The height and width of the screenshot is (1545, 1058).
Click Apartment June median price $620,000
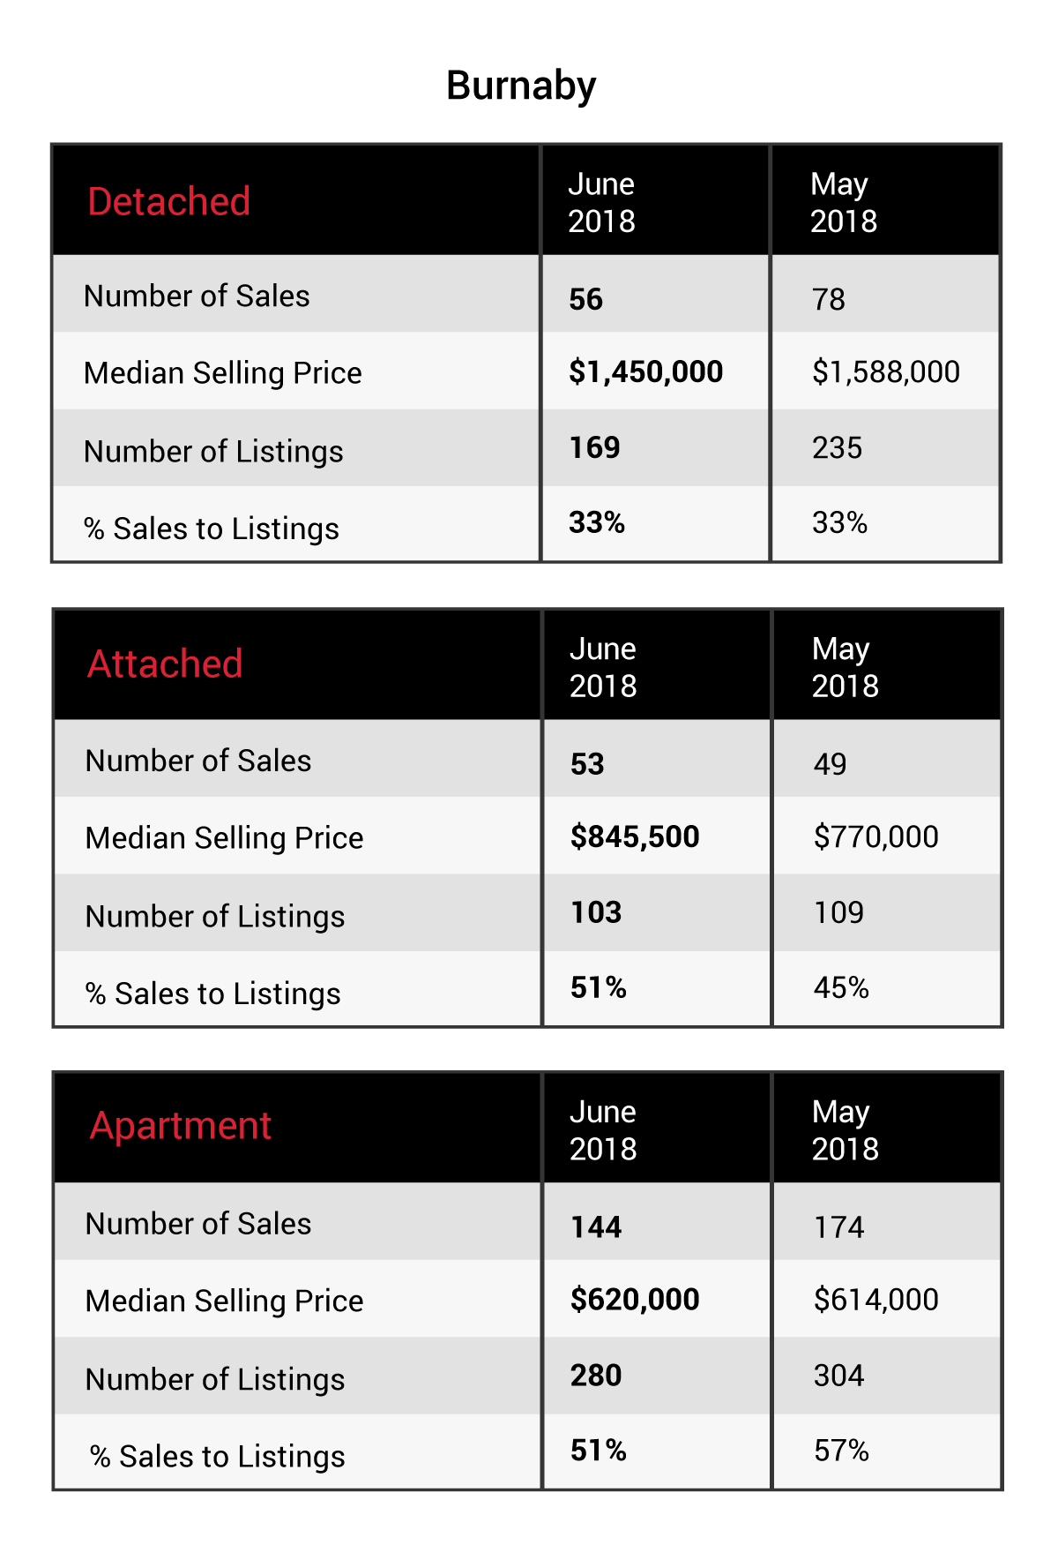[x=635, y=1300]
